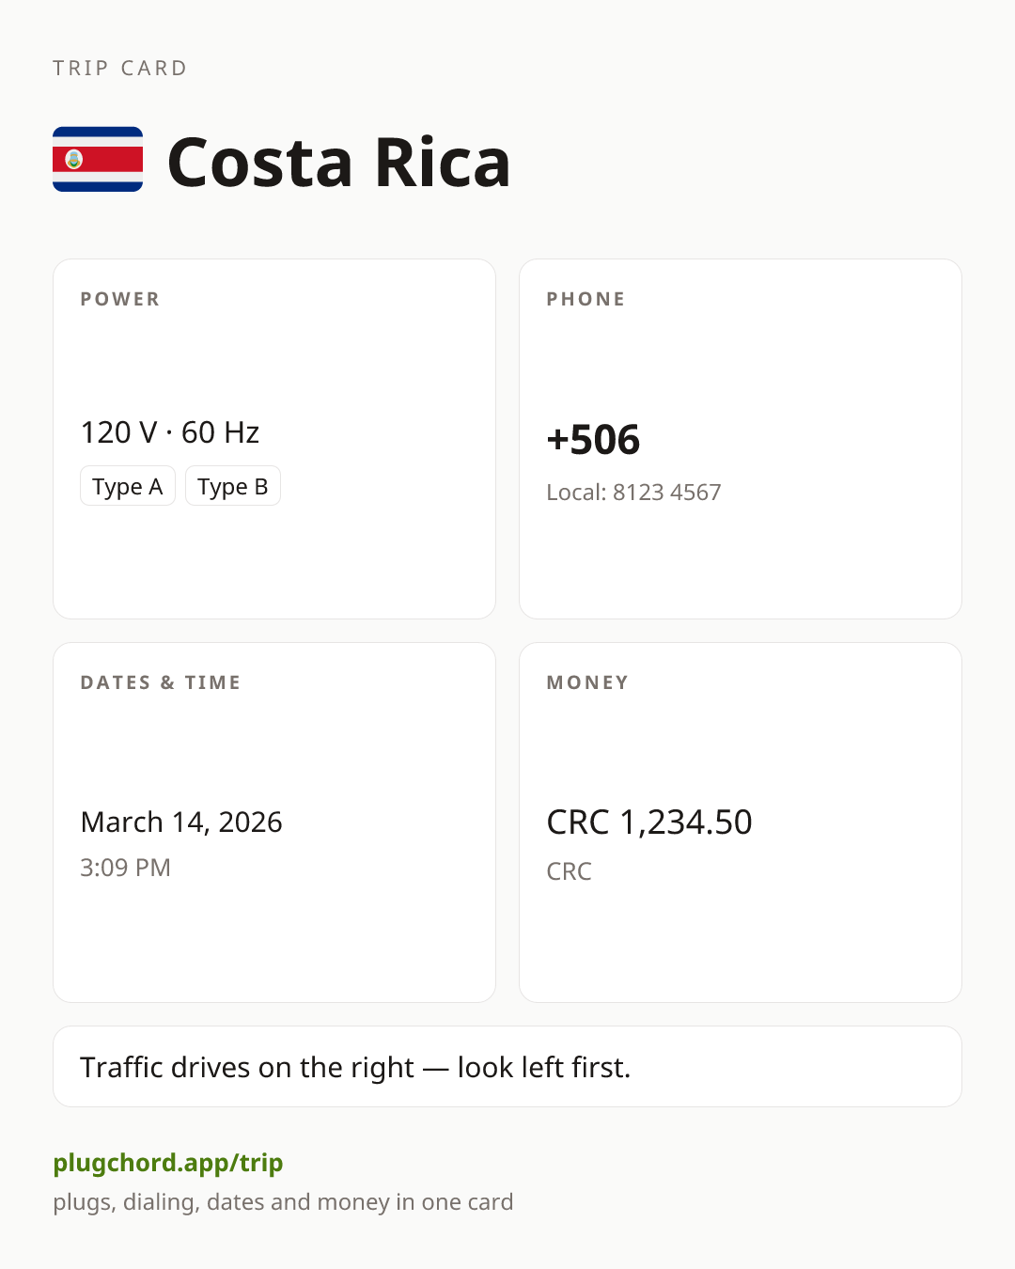Viewport: 1015px width, 1269px height.
Task: Click the CRC 1,234.50 amount
Action: coord(649,822)
